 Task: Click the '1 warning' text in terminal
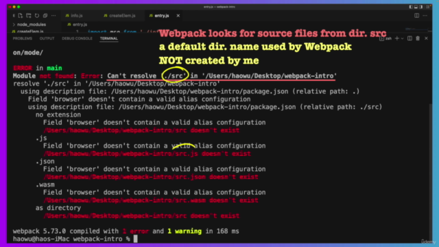(x=185, y=231)
